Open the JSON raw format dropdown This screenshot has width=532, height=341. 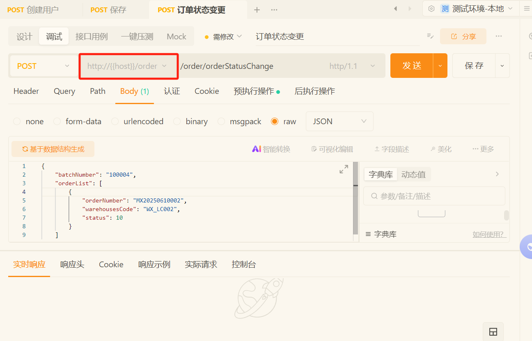339,121
